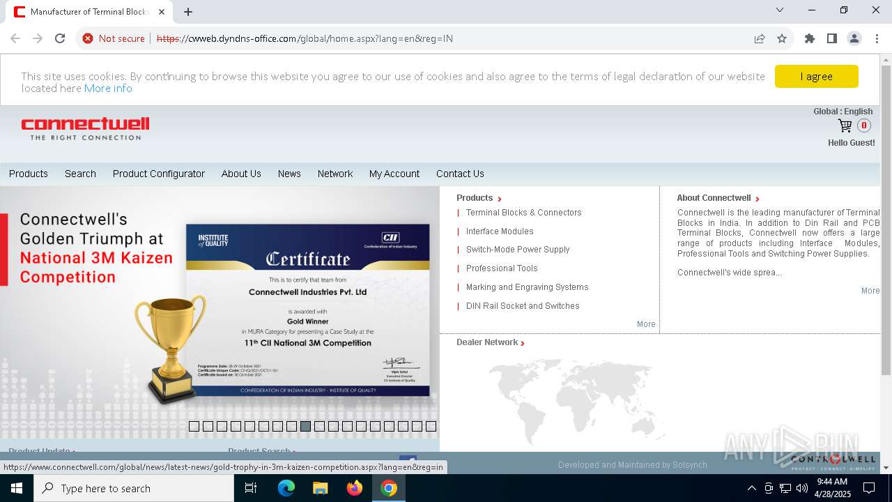Click the Connectwell logo

point(85,128)
